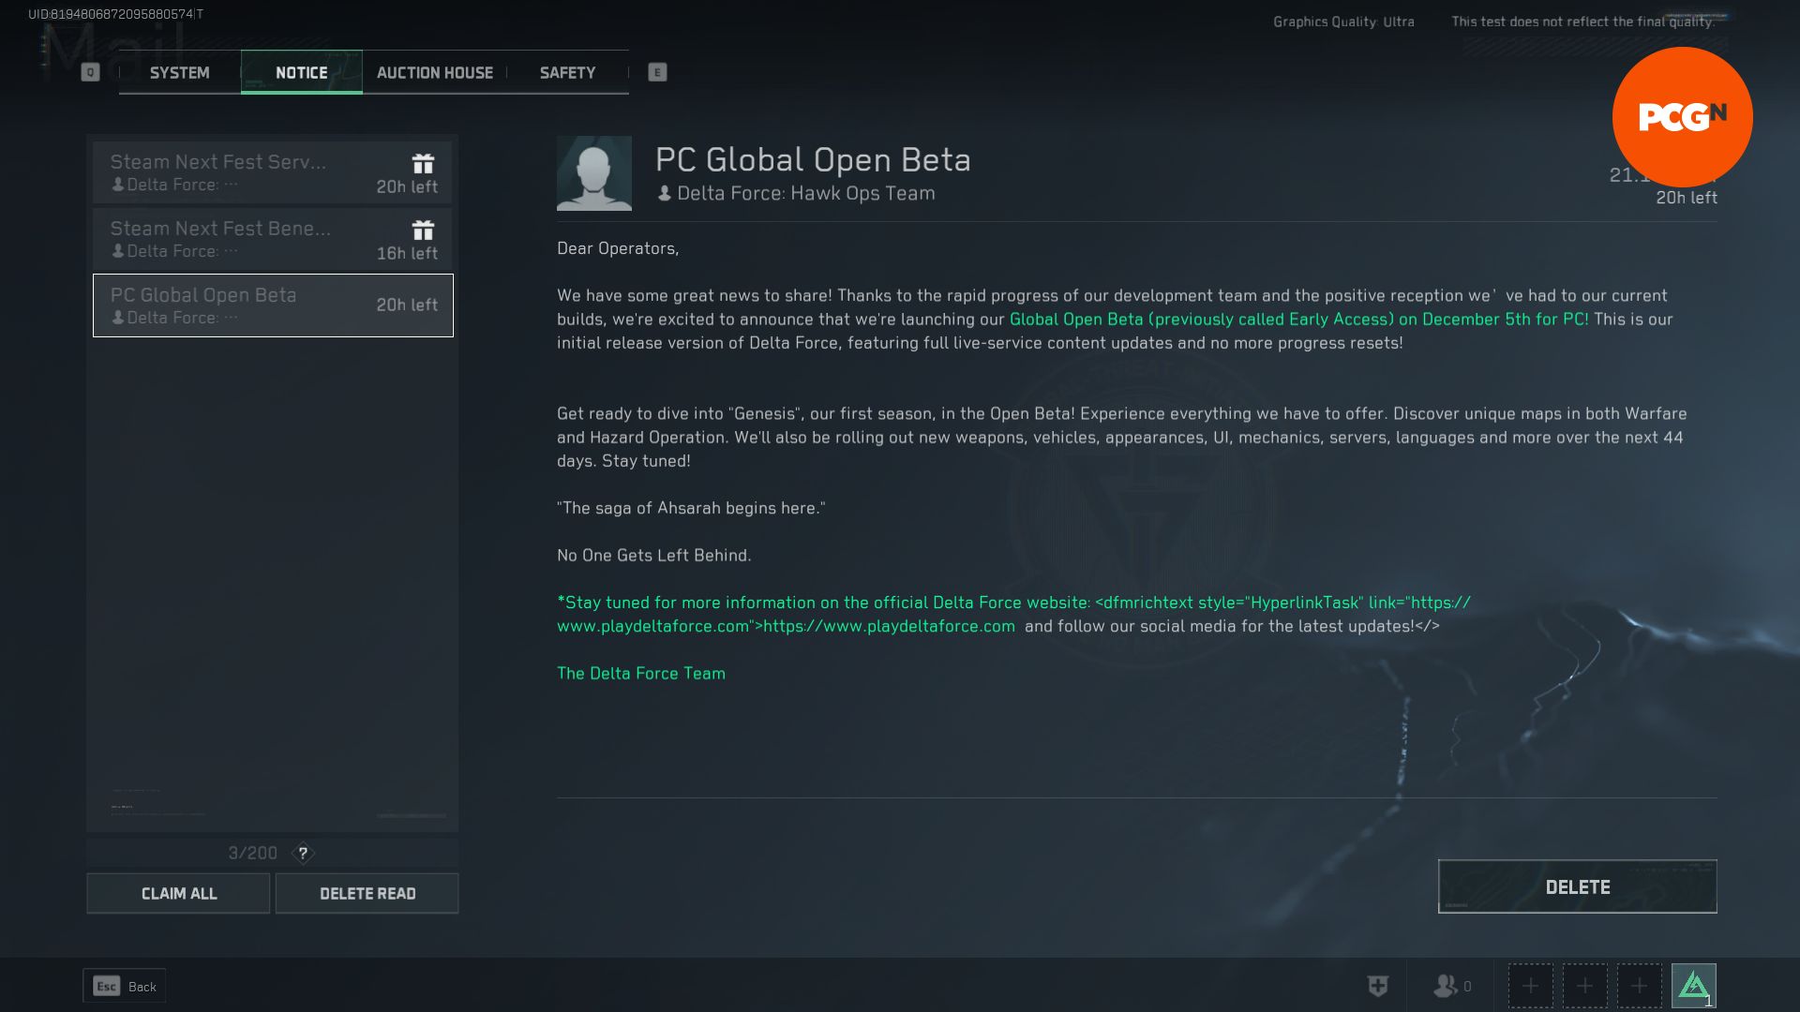Click CLAIM ALL button
The height and width of the screenshot is (1012, 1800).
click(178, 892)
